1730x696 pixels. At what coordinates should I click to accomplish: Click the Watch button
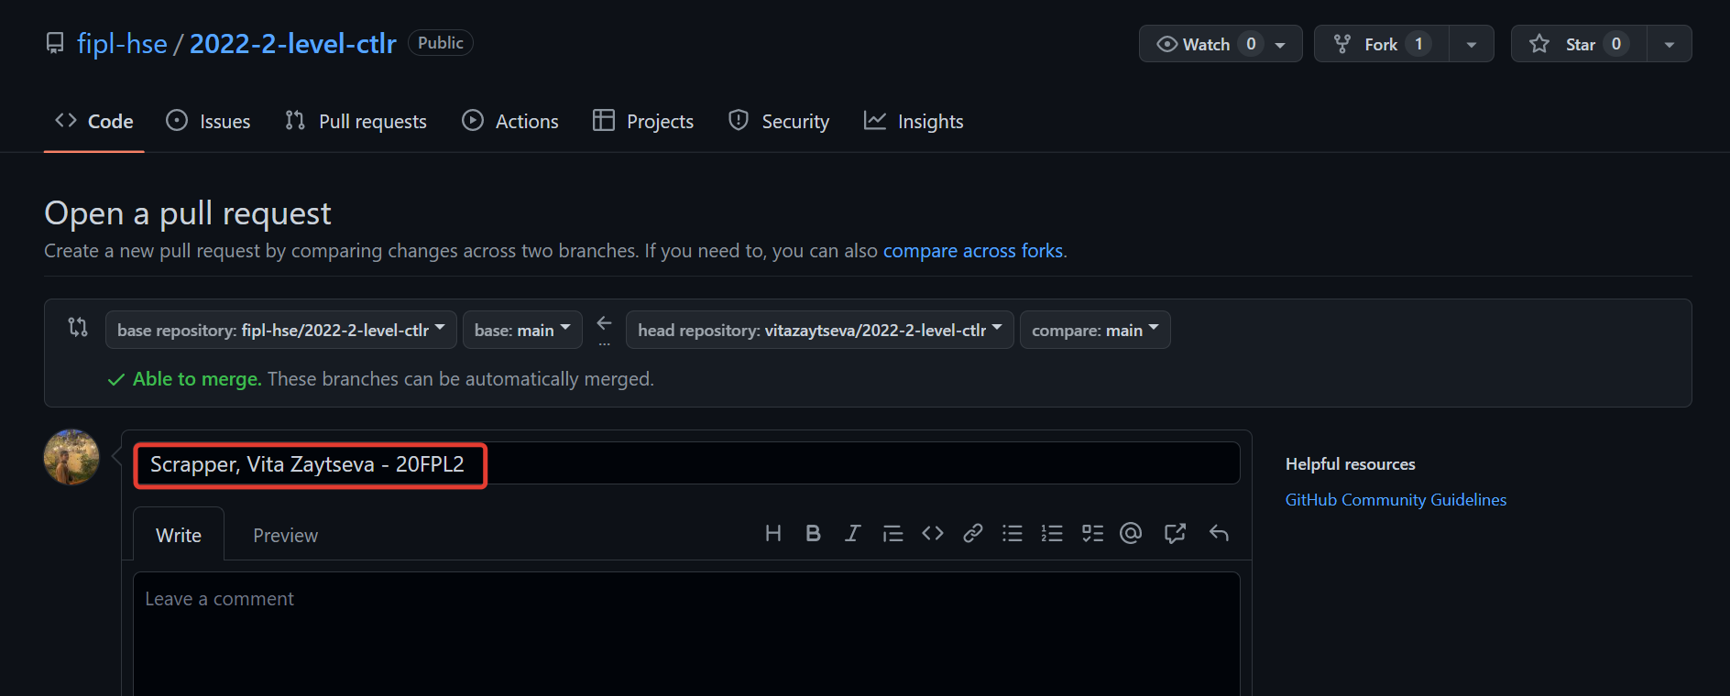1221,44
